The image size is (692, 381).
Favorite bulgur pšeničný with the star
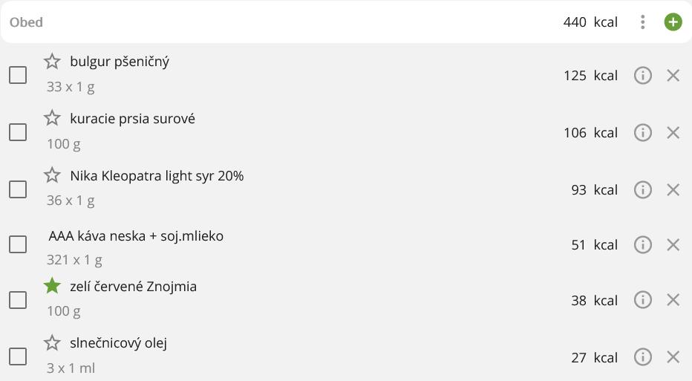(52, 61)
